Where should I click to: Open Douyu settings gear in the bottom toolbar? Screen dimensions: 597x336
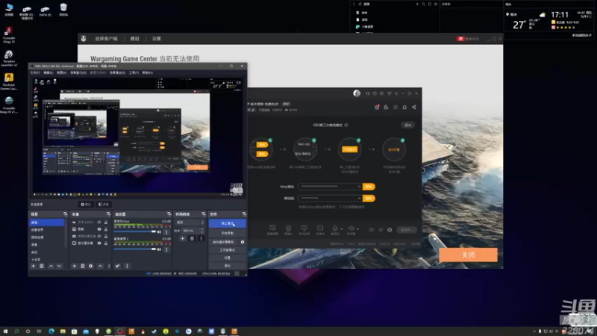click(390, 230)
